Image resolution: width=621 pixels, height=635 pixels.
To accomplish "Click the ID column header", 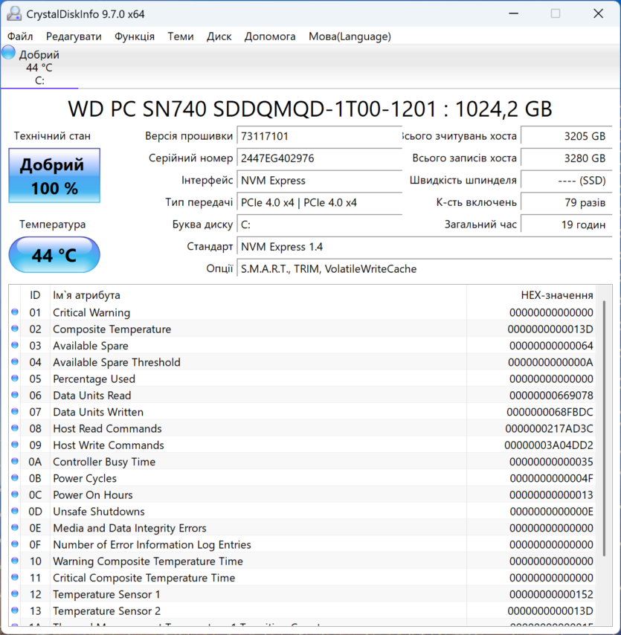I will (35, 295).
